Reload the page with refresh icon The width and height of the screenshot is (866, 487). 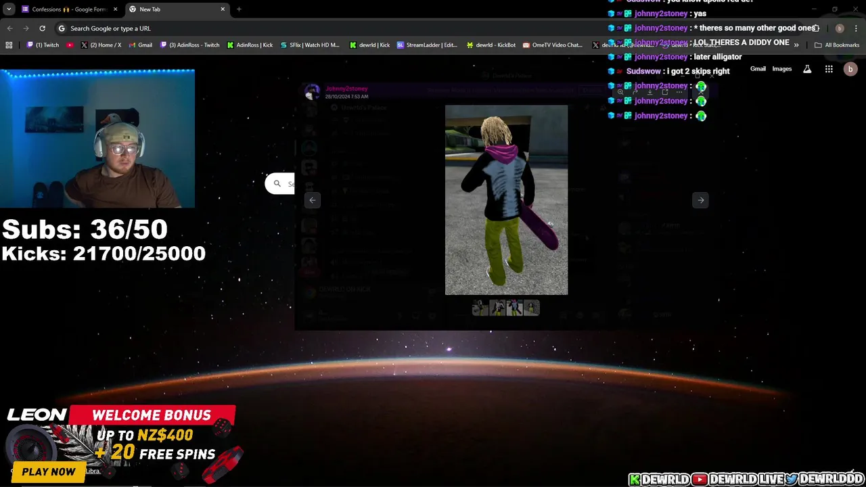[x=42, y=28]
